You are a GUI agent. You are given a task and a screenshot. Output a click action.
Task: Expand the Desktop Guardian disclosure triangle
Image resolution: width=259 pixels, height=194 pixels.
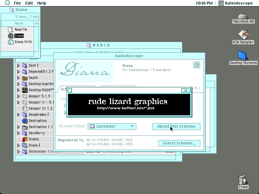[18, 84]
